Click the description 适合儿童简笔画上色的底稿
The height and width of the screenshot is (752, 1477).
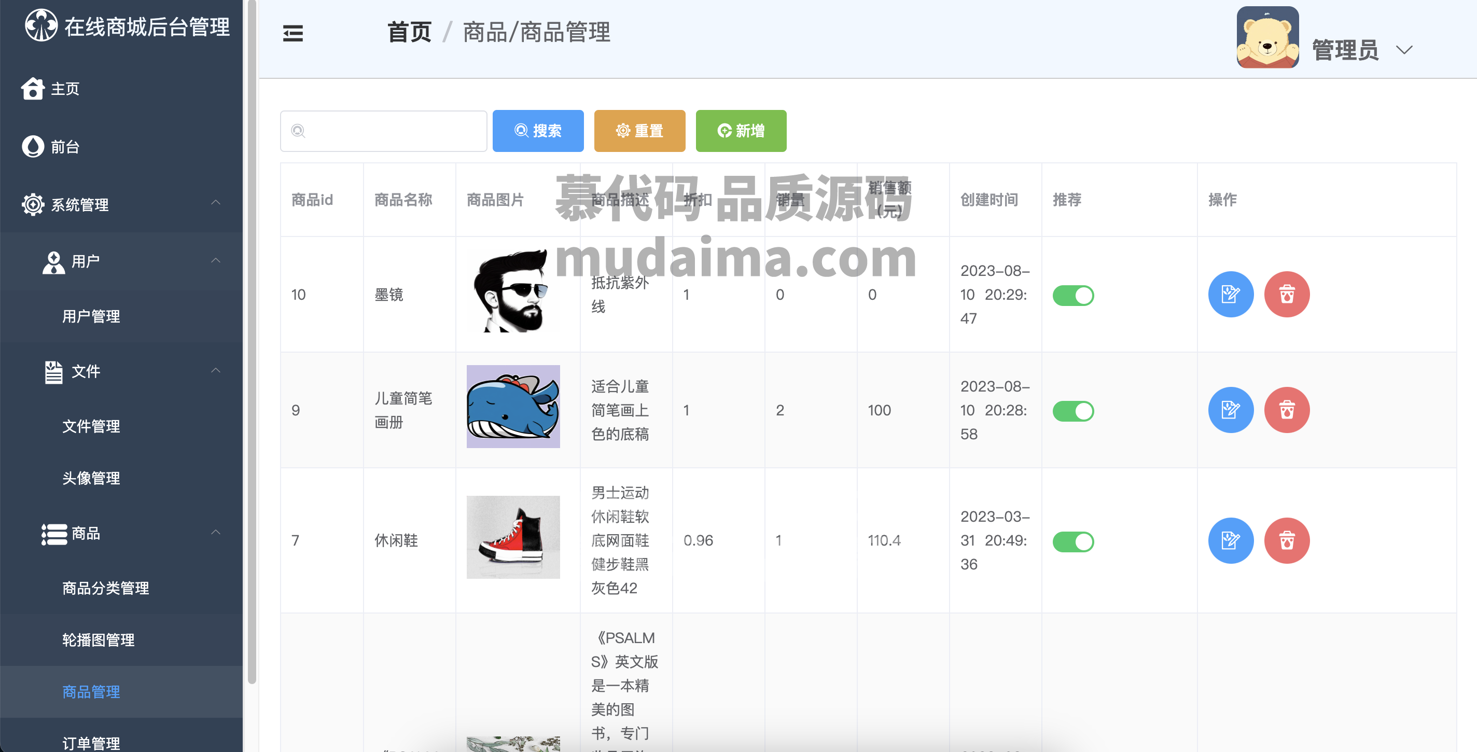[x=620, y=410]
